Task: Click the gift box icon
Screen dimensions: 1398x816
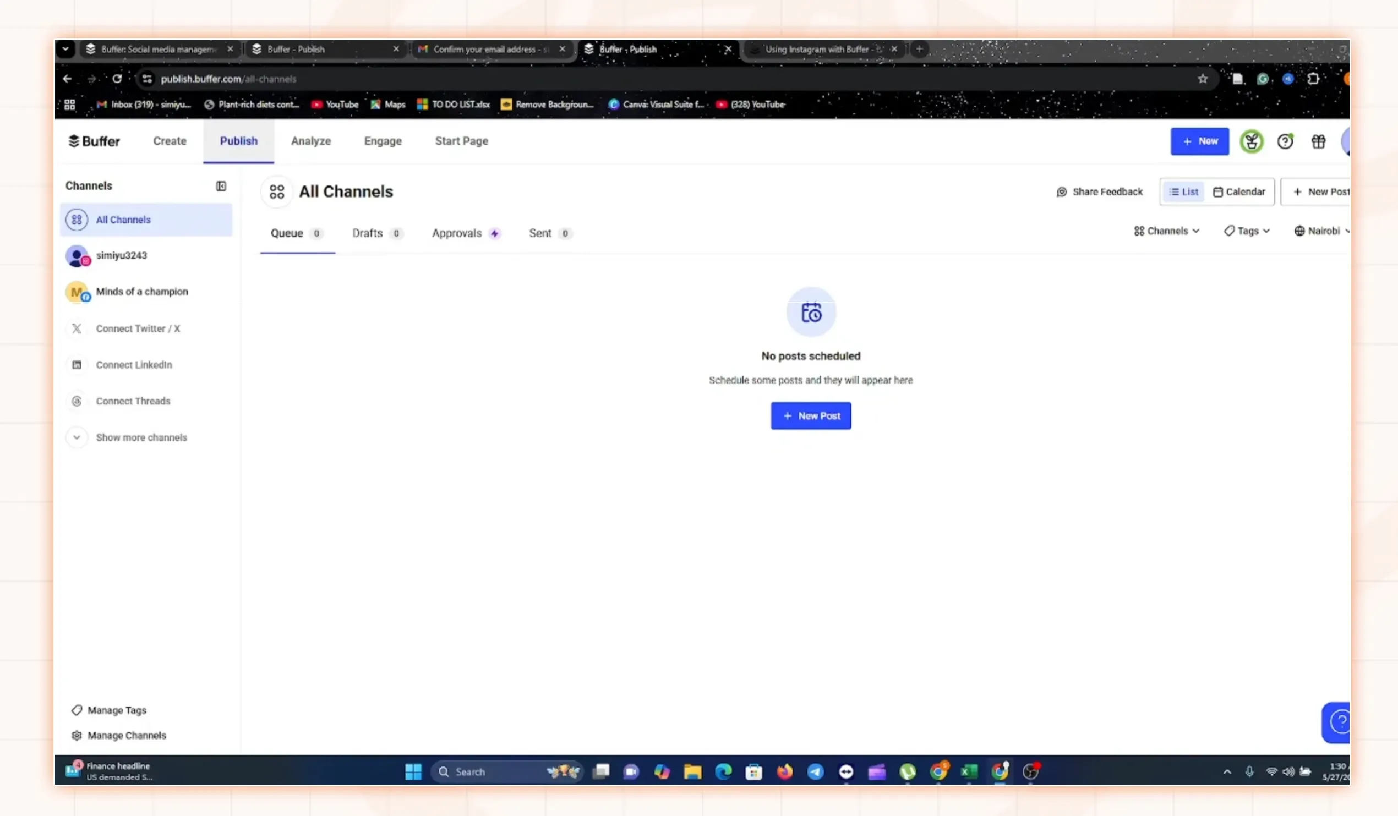Action: tap(1318, 142)
